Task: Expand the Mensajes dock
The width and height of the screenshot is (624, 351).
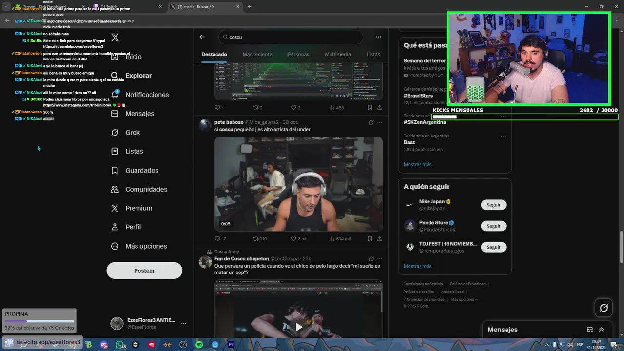Action: [602, 330]
